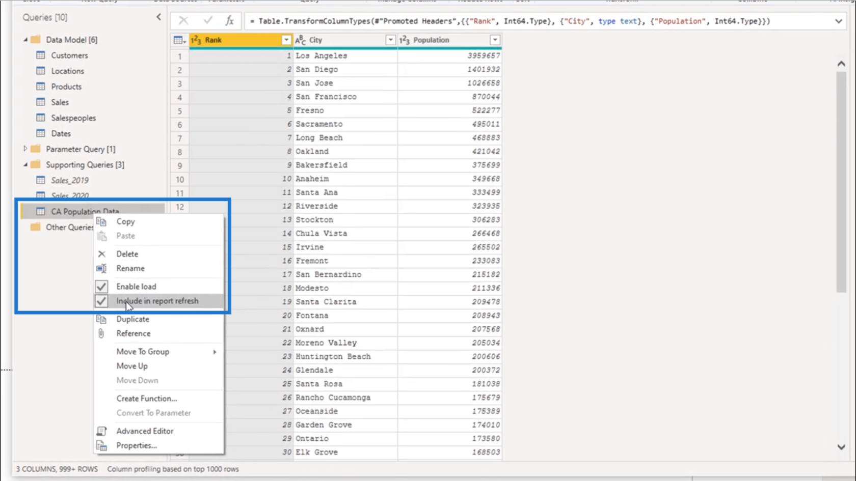Select the City column header
Image resolution: width=856 pixels, height=481 pixels.
pos(345,40)
